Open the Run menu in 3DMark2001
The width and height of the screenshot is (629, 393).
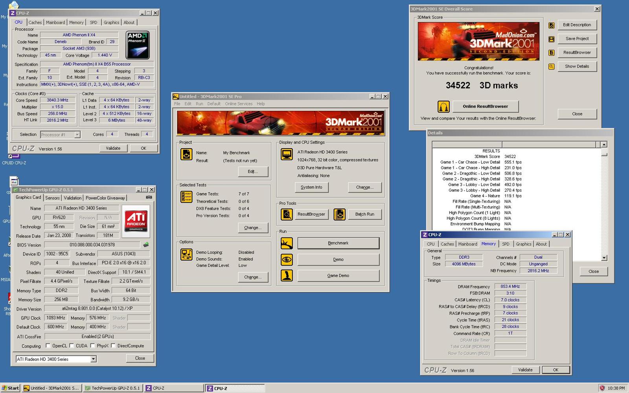pyautogui.click(x=199, y=104)
